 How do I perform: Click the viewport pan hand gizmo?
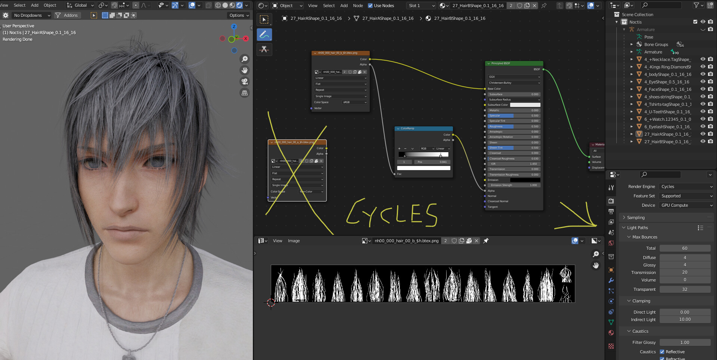tap(245, 70)
